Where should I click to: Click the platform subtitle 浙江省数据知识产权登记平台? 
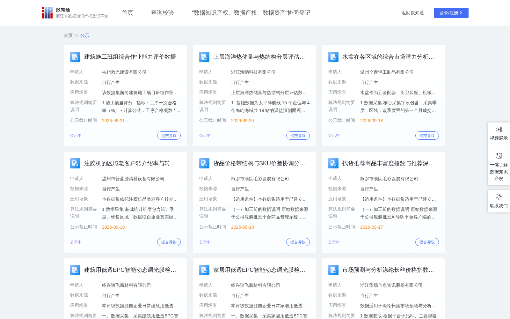82,16
